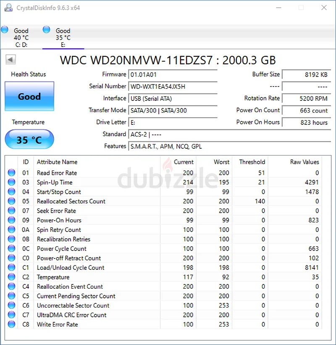Click the Attribute Name column header
Viewport: 336px width, 345px height.
[x=97, y=162]
